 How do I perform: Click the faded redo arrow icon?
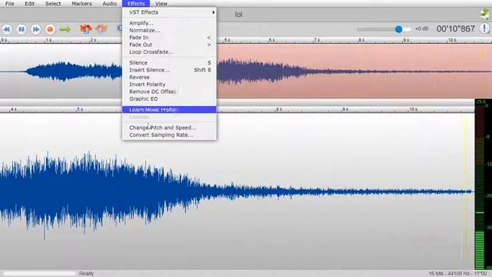click(101, 29)
